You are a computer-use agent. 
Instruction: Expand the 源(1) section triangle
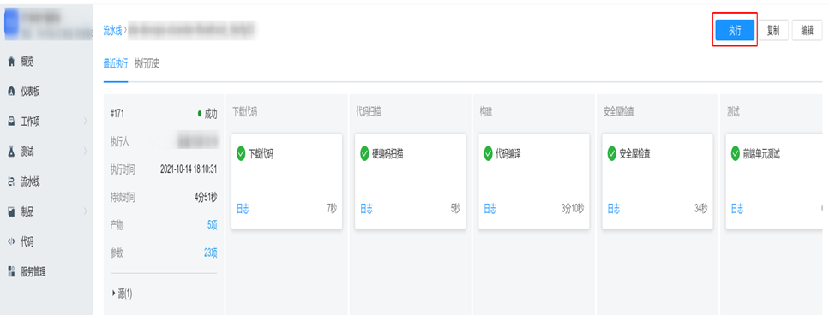[114, 294]
